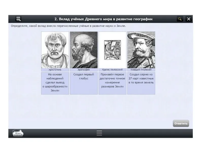Pick the card about measuring Earth's size

(x=112, y=83)
